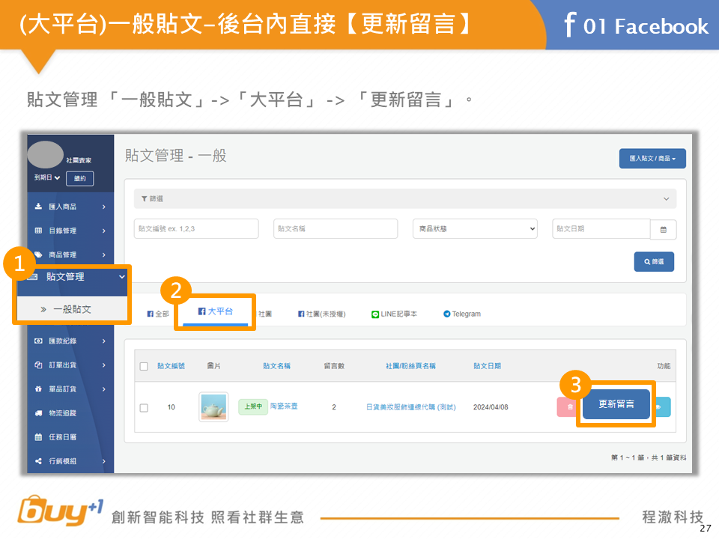This screenshot has height=539, width=719.
Task: Click the teapot product thumbnail
Action: 213,406
